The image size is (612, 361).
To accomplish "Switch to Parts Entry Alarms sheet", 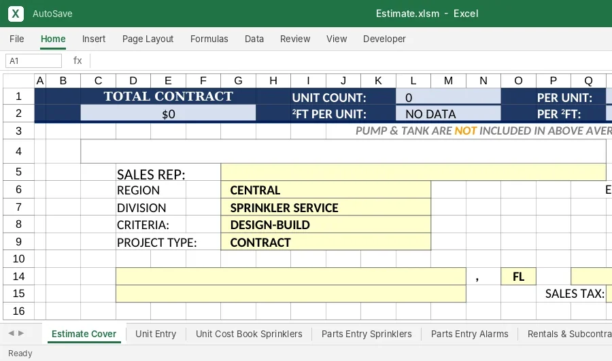I will 469,334.
